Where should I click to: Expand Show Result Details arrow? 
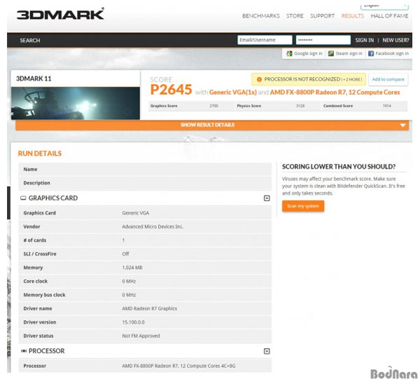click(x=402, y=125)
